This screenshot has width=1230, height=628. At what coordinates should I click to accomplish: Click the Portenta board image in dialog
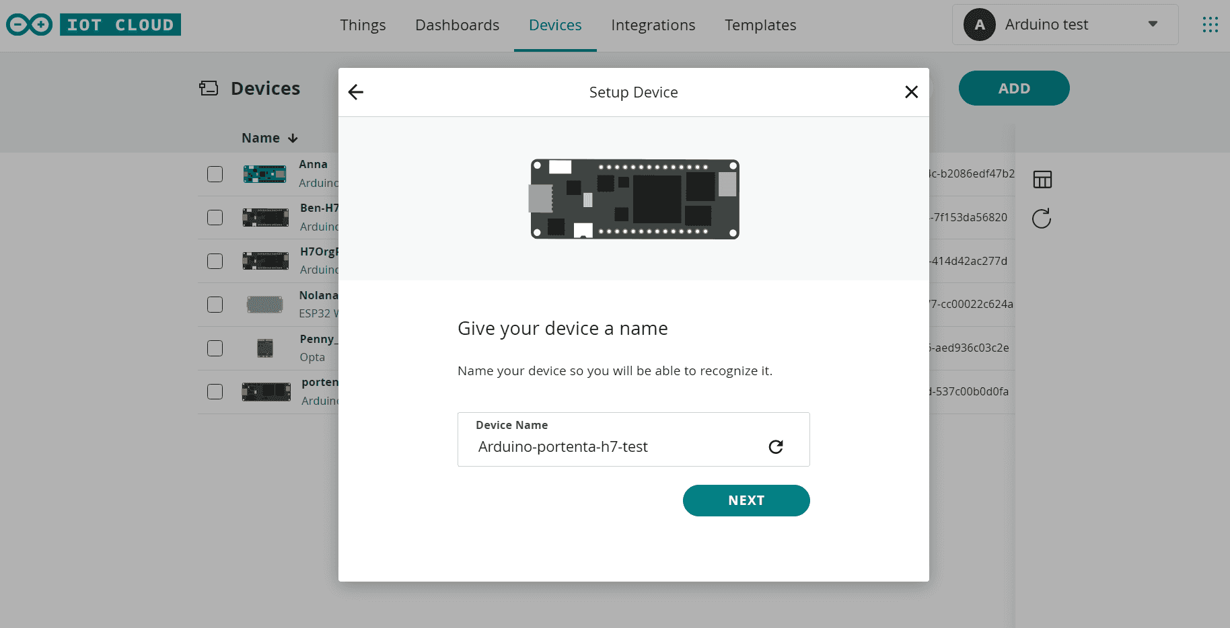(635, 199)
